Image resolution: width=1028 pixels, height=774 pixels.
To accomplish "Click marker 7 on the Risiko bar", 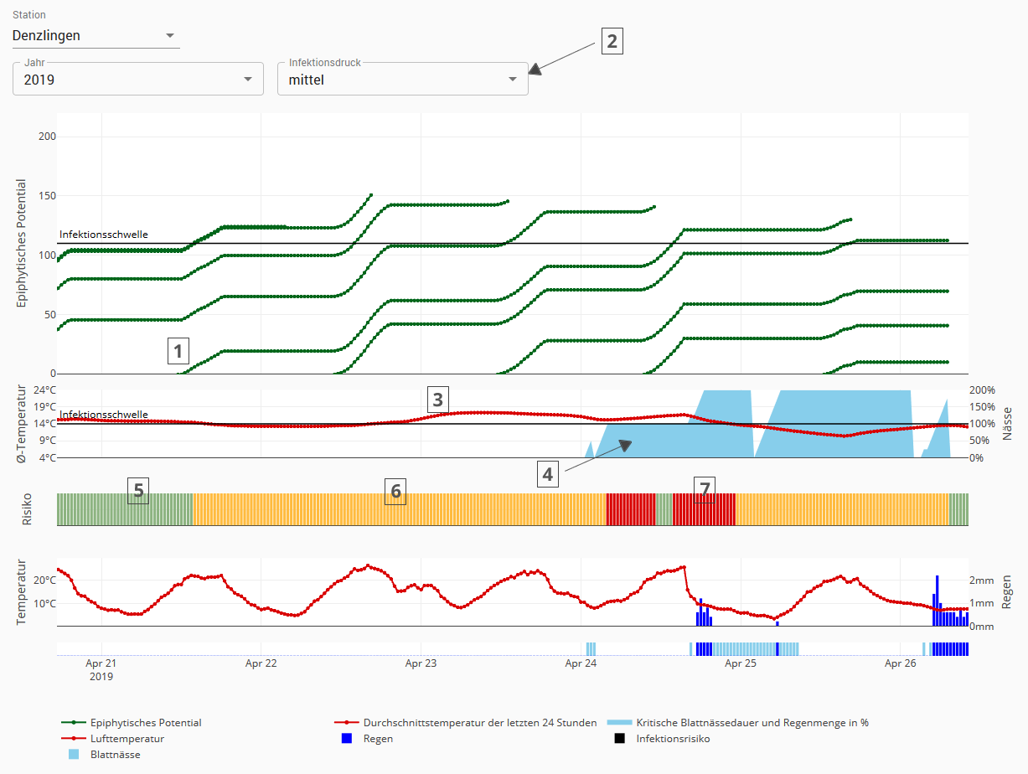I will [x=705, y=488].
